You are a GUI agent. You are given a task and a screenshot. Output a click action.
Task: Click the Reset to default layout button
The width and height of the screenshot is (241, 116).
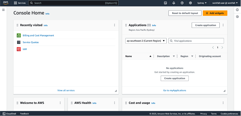point(185,13)
